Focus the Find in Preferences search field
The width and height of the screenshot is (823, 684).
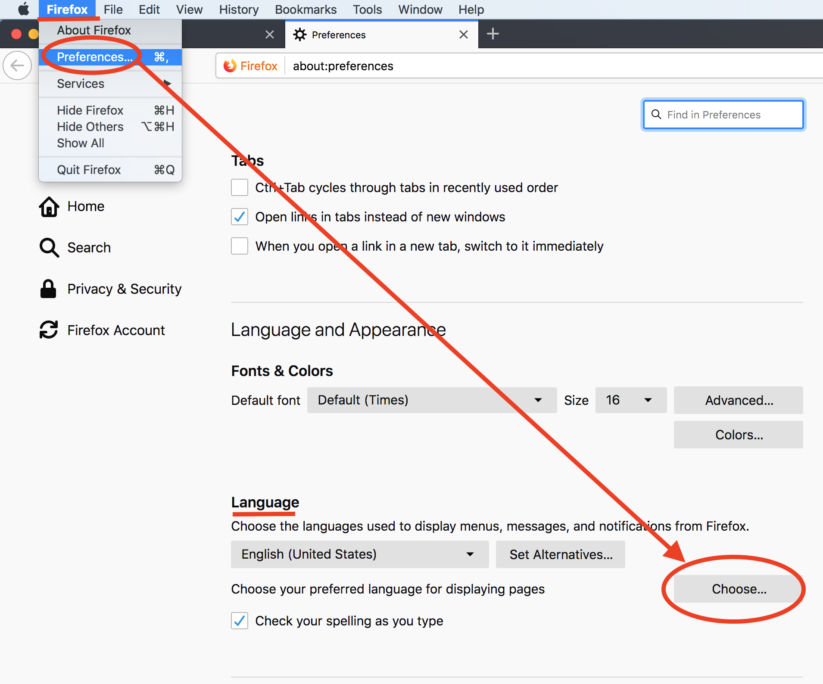[723, 115]
